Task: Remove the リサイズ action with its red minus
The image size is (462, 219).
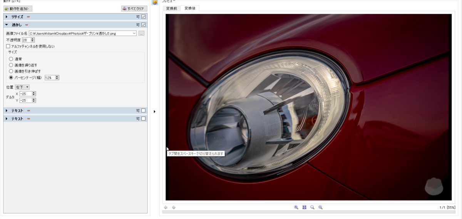Action: 28,17
